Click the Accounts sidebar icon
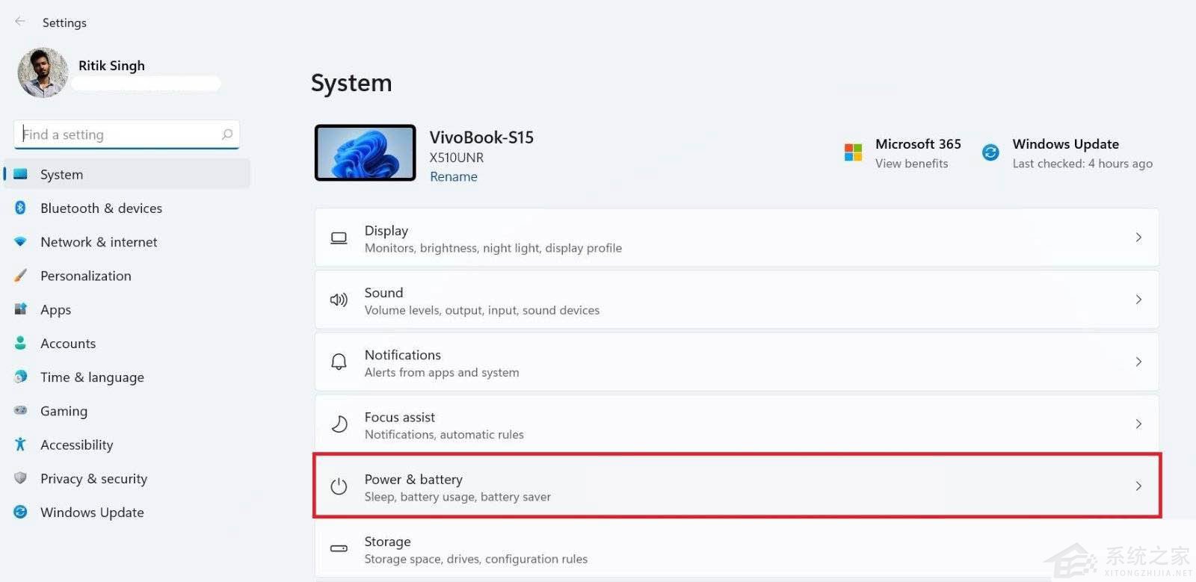This screenshot has width=1196, height=582. coord(20,343)
